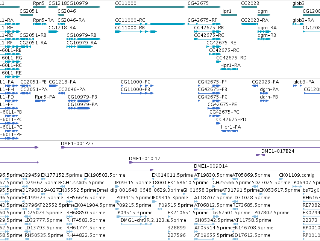The width and height of the screenshot is (320, 241).
Task: Click protein CG2023-PA
Action: click(265, 82)
